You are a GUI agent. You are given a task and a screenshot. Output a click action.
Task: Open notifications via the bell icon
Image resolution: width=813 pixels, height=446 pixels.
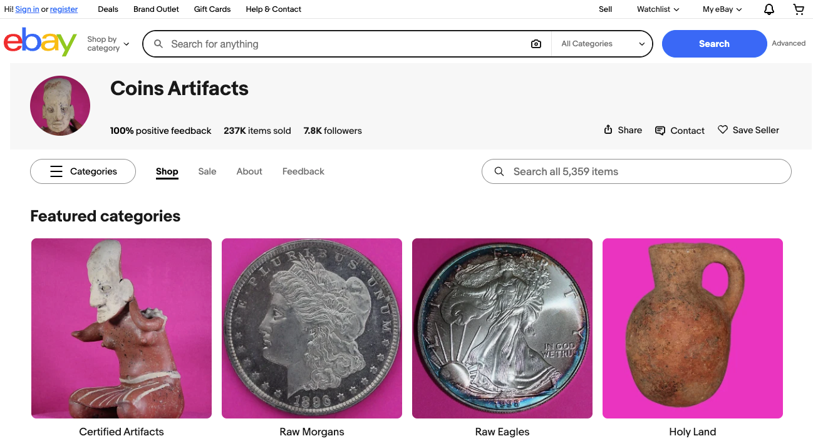[769, 9]
